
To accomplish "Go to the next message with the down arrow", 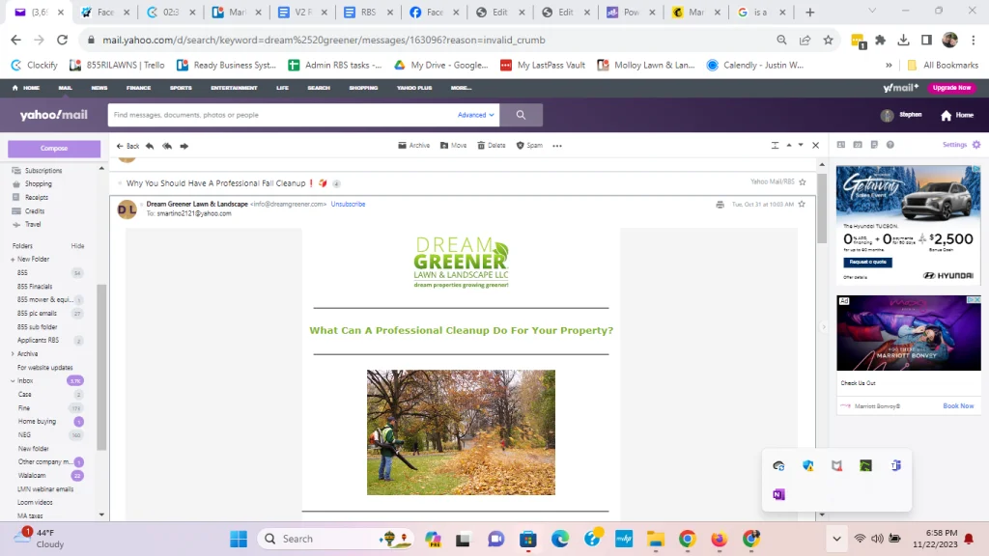I will 801,145.
